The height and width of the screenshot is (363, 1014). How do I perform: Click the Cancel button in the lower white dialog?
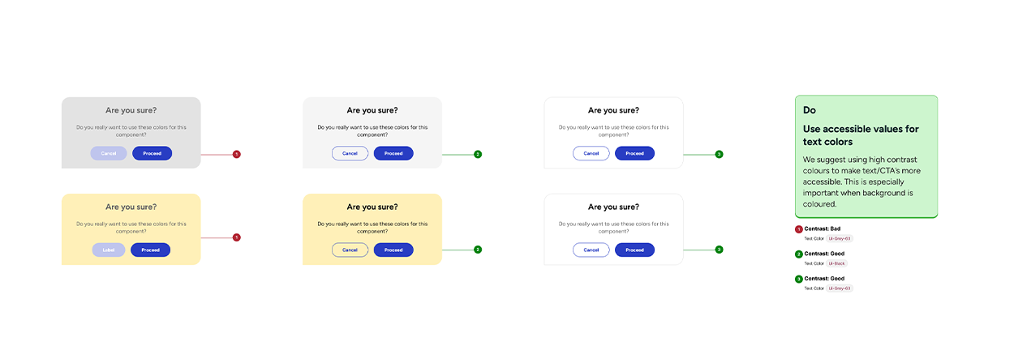tap(591, 250)
